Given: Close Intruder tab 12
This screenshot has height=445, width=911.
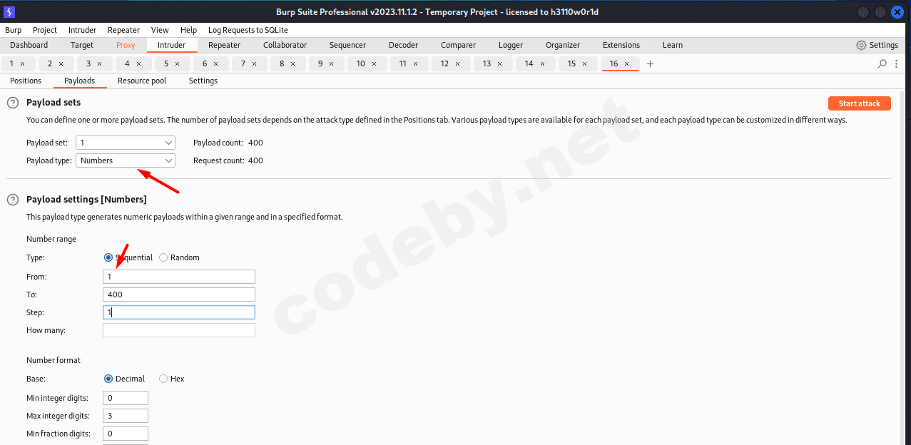Looking at the screenshot, I should coord(458,63).
